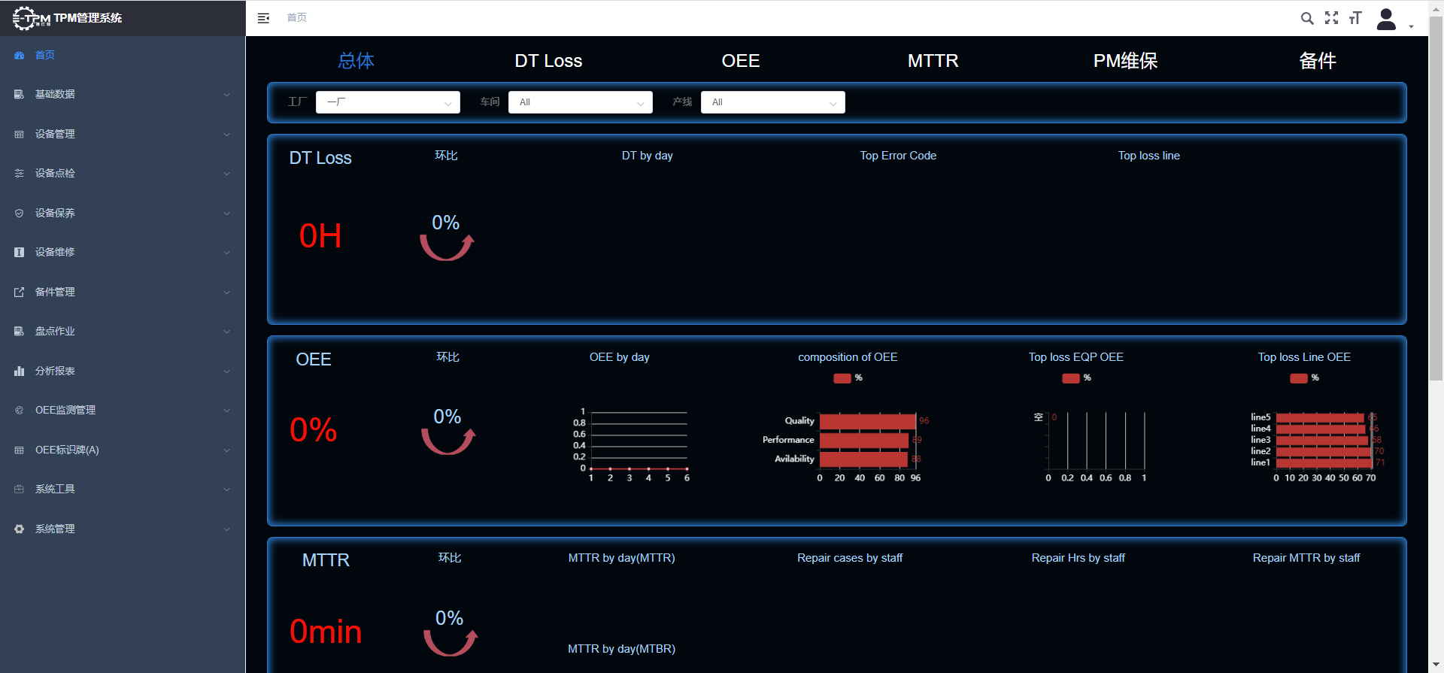This screenshot has height=673, width=1444.
Task: Click the OEE标识牌(A) sidebar icon
Action: click(x=20, y=450)
